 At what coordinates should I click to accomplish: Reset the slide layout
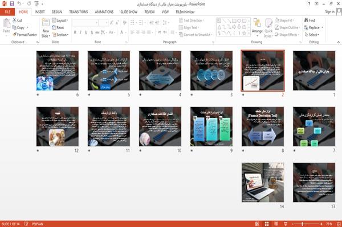(58, 27)
